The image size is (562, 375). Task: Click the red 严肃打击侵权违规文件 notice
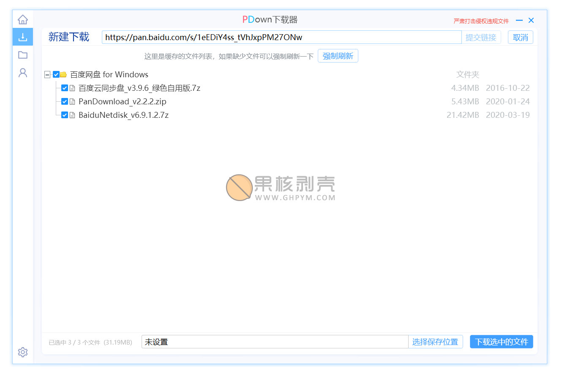point(481,21)
